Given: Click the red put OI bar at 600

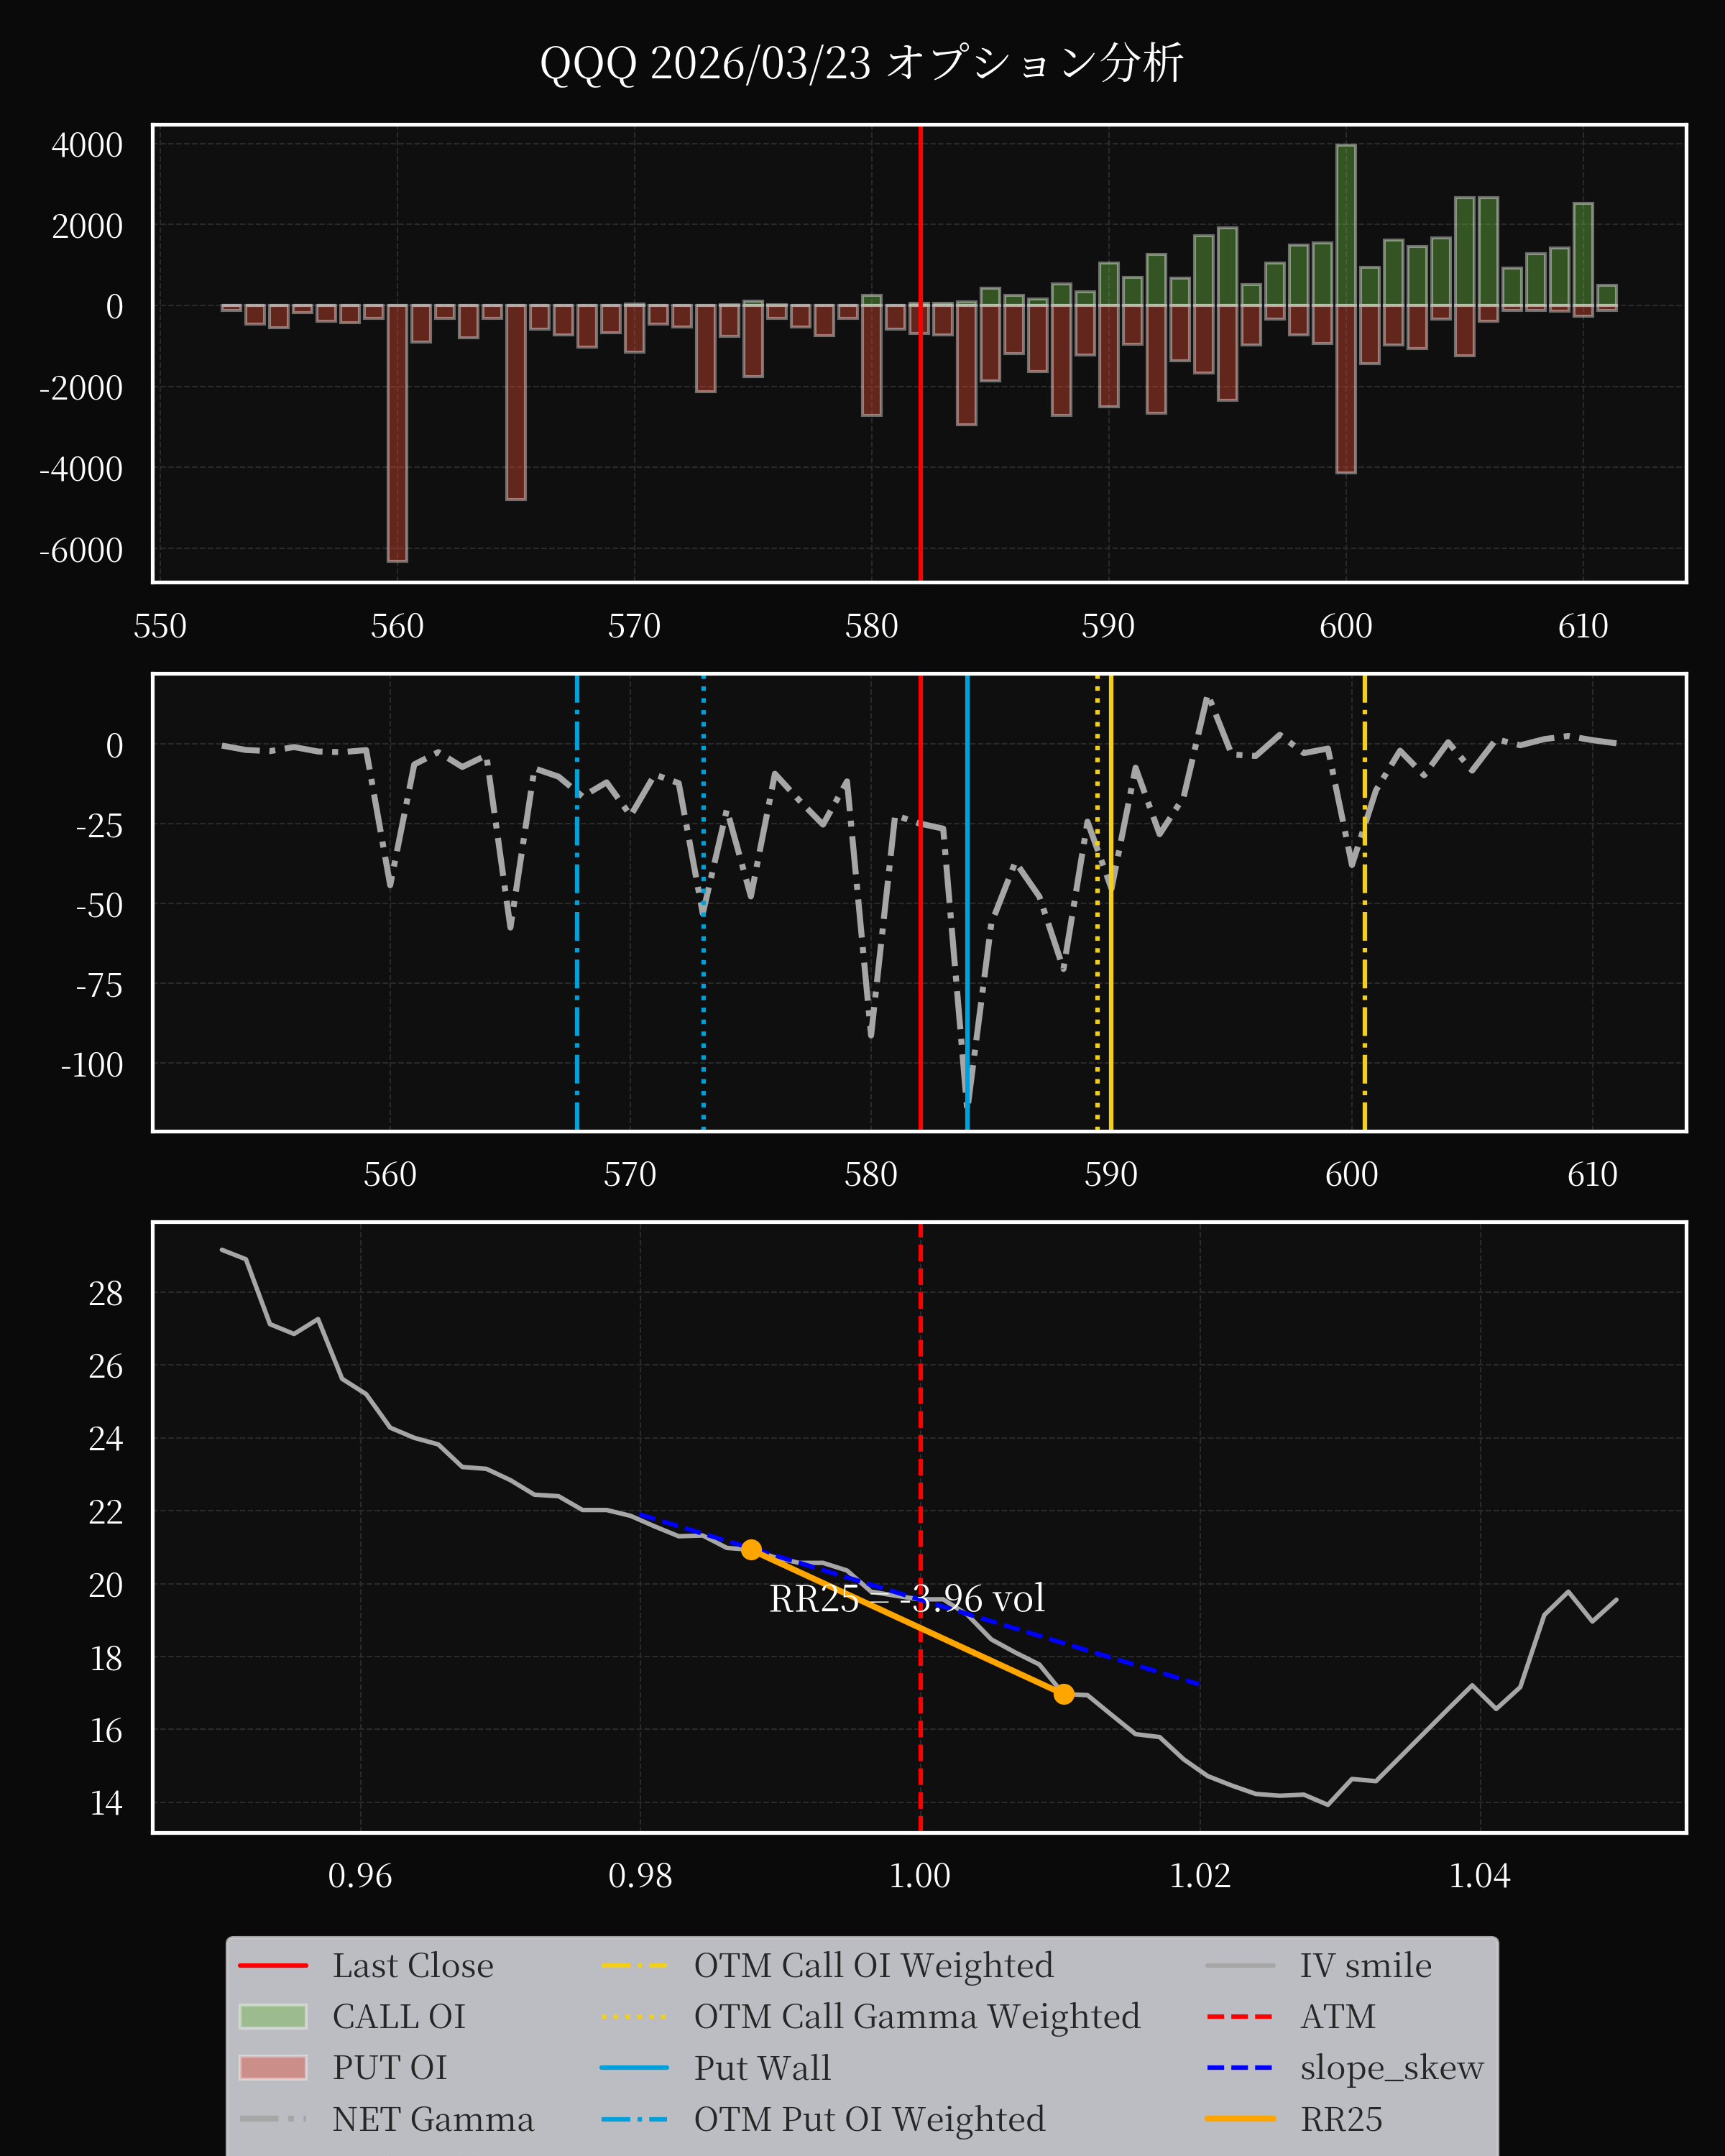Looking at the screenshot, I should [x=1346, y=389].
